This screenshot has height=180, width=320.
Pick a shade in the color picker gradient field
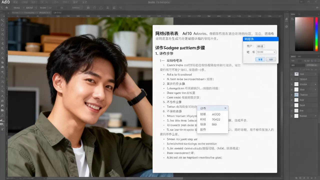(x=304, y=34)
